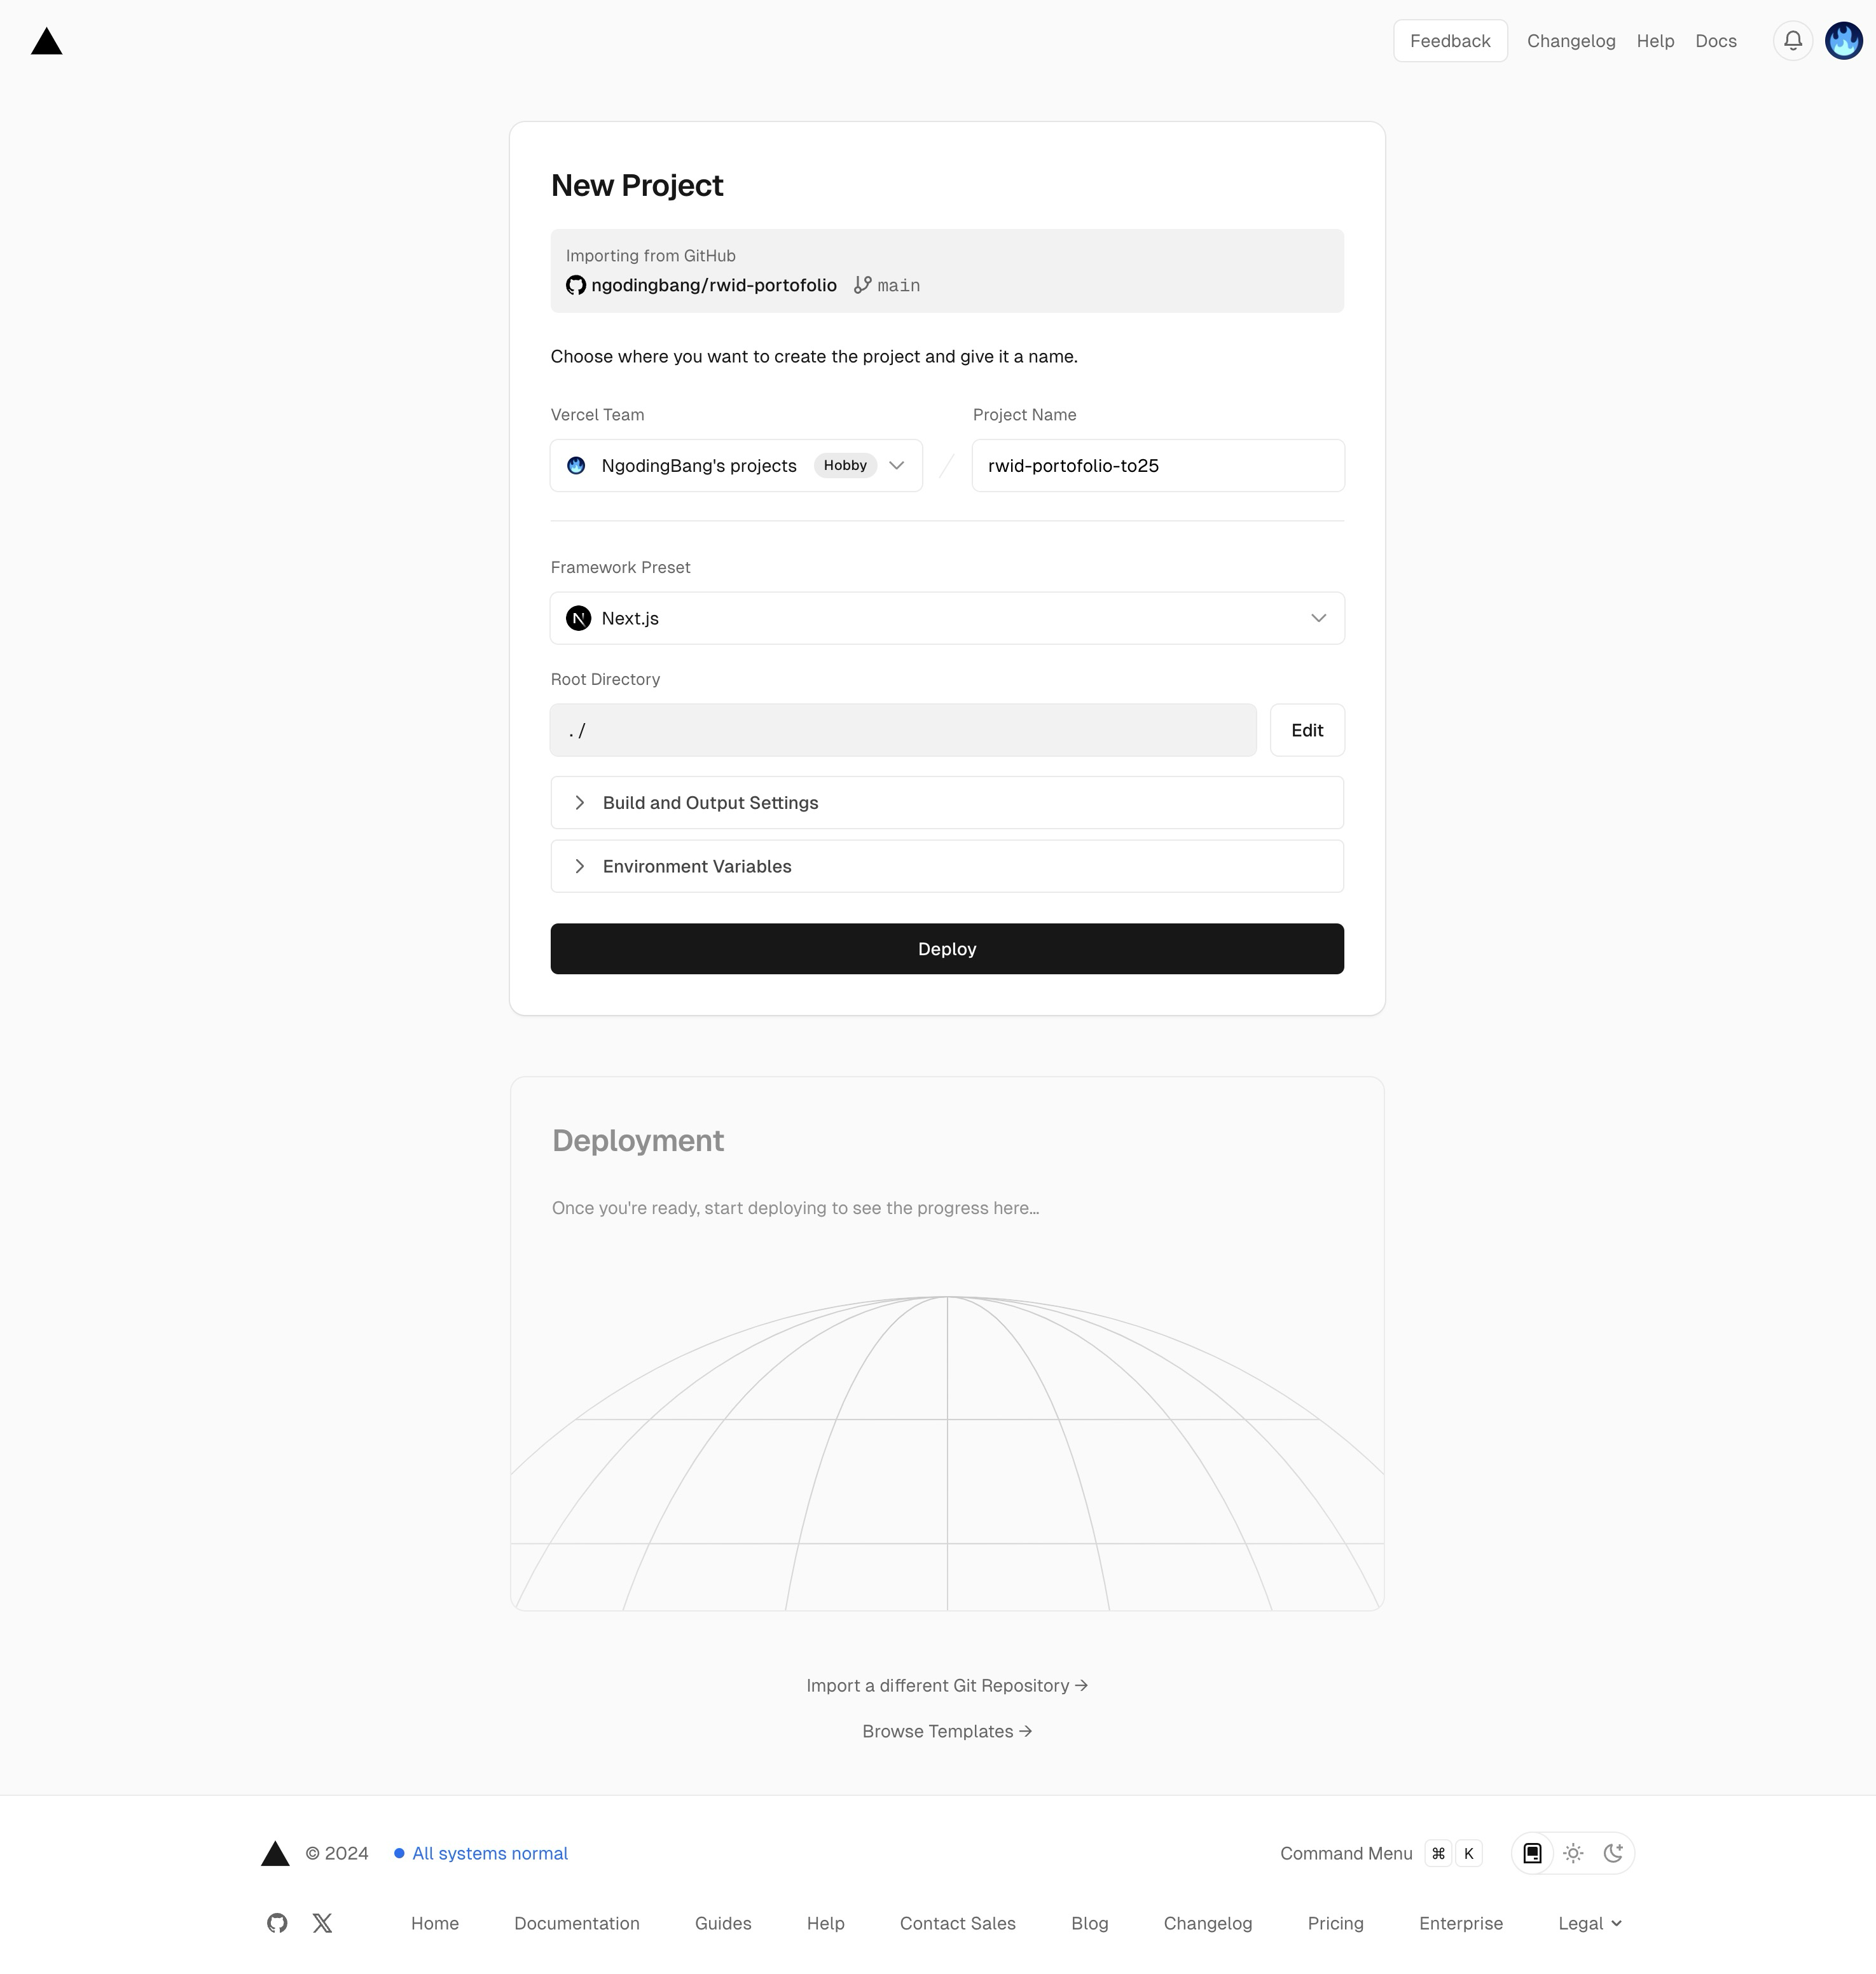Click the Vercel triangle logo in header

[46, 41]
